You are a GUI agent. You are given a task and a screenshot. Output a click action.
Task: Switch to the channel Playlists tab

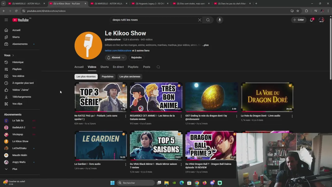[133, 67]
